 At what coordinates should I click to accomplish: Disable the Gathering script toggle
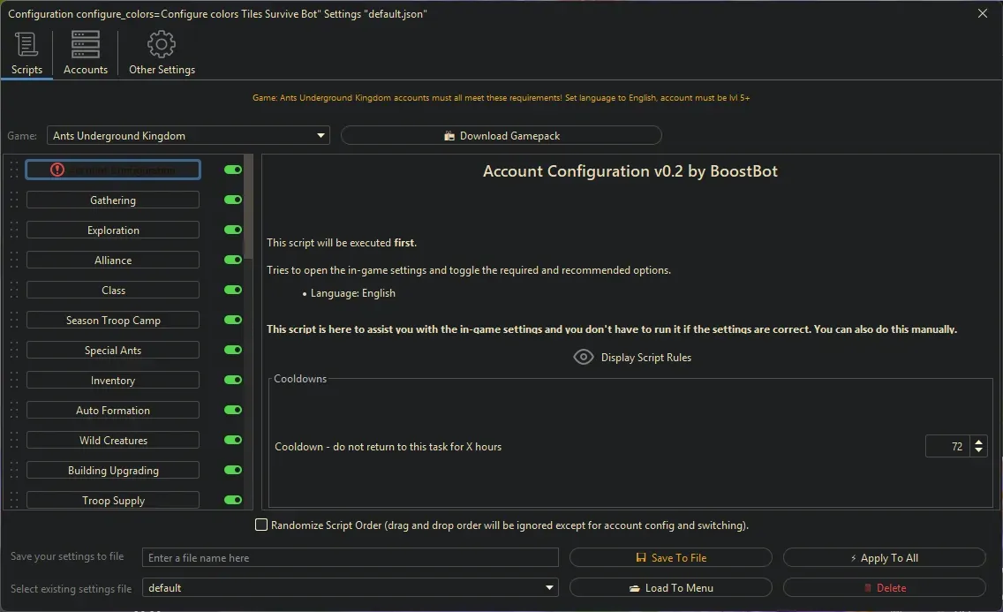click(x=232, y=200)
